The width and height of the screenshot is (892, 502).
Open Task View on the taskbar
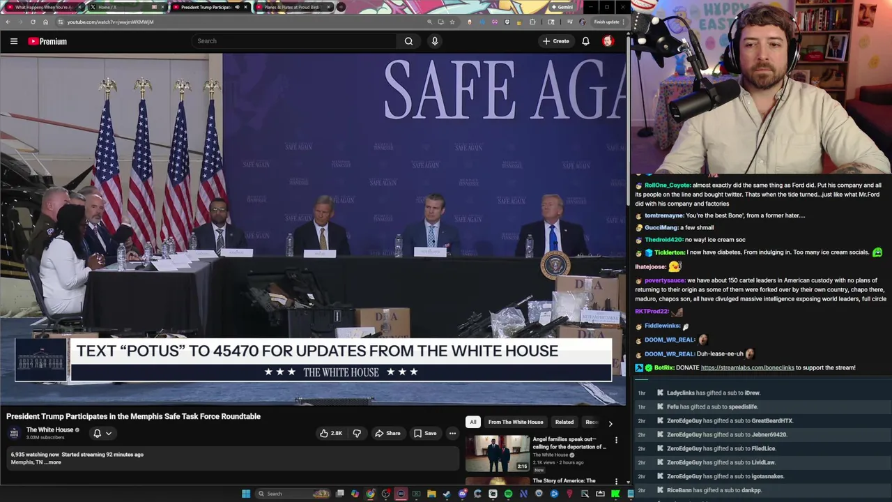pyautogui.click(x=339, y=494)
